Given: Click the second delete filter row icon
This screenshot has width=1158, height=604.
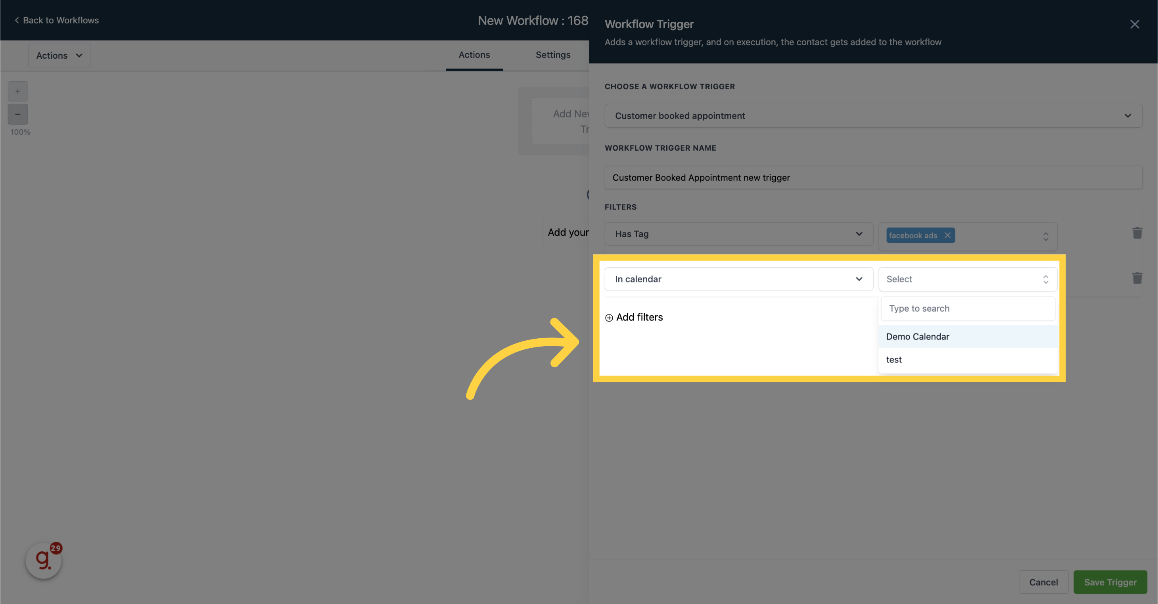Looking at the screenshot, I should [1137, 278].
